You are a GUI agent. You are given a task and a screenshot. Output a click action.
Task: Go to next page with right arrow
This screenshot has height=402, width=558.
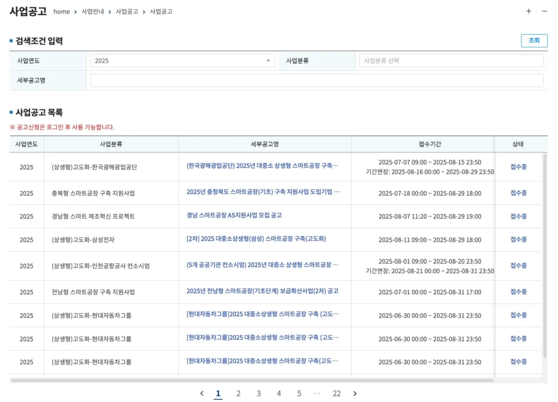[x=355, y=393]
